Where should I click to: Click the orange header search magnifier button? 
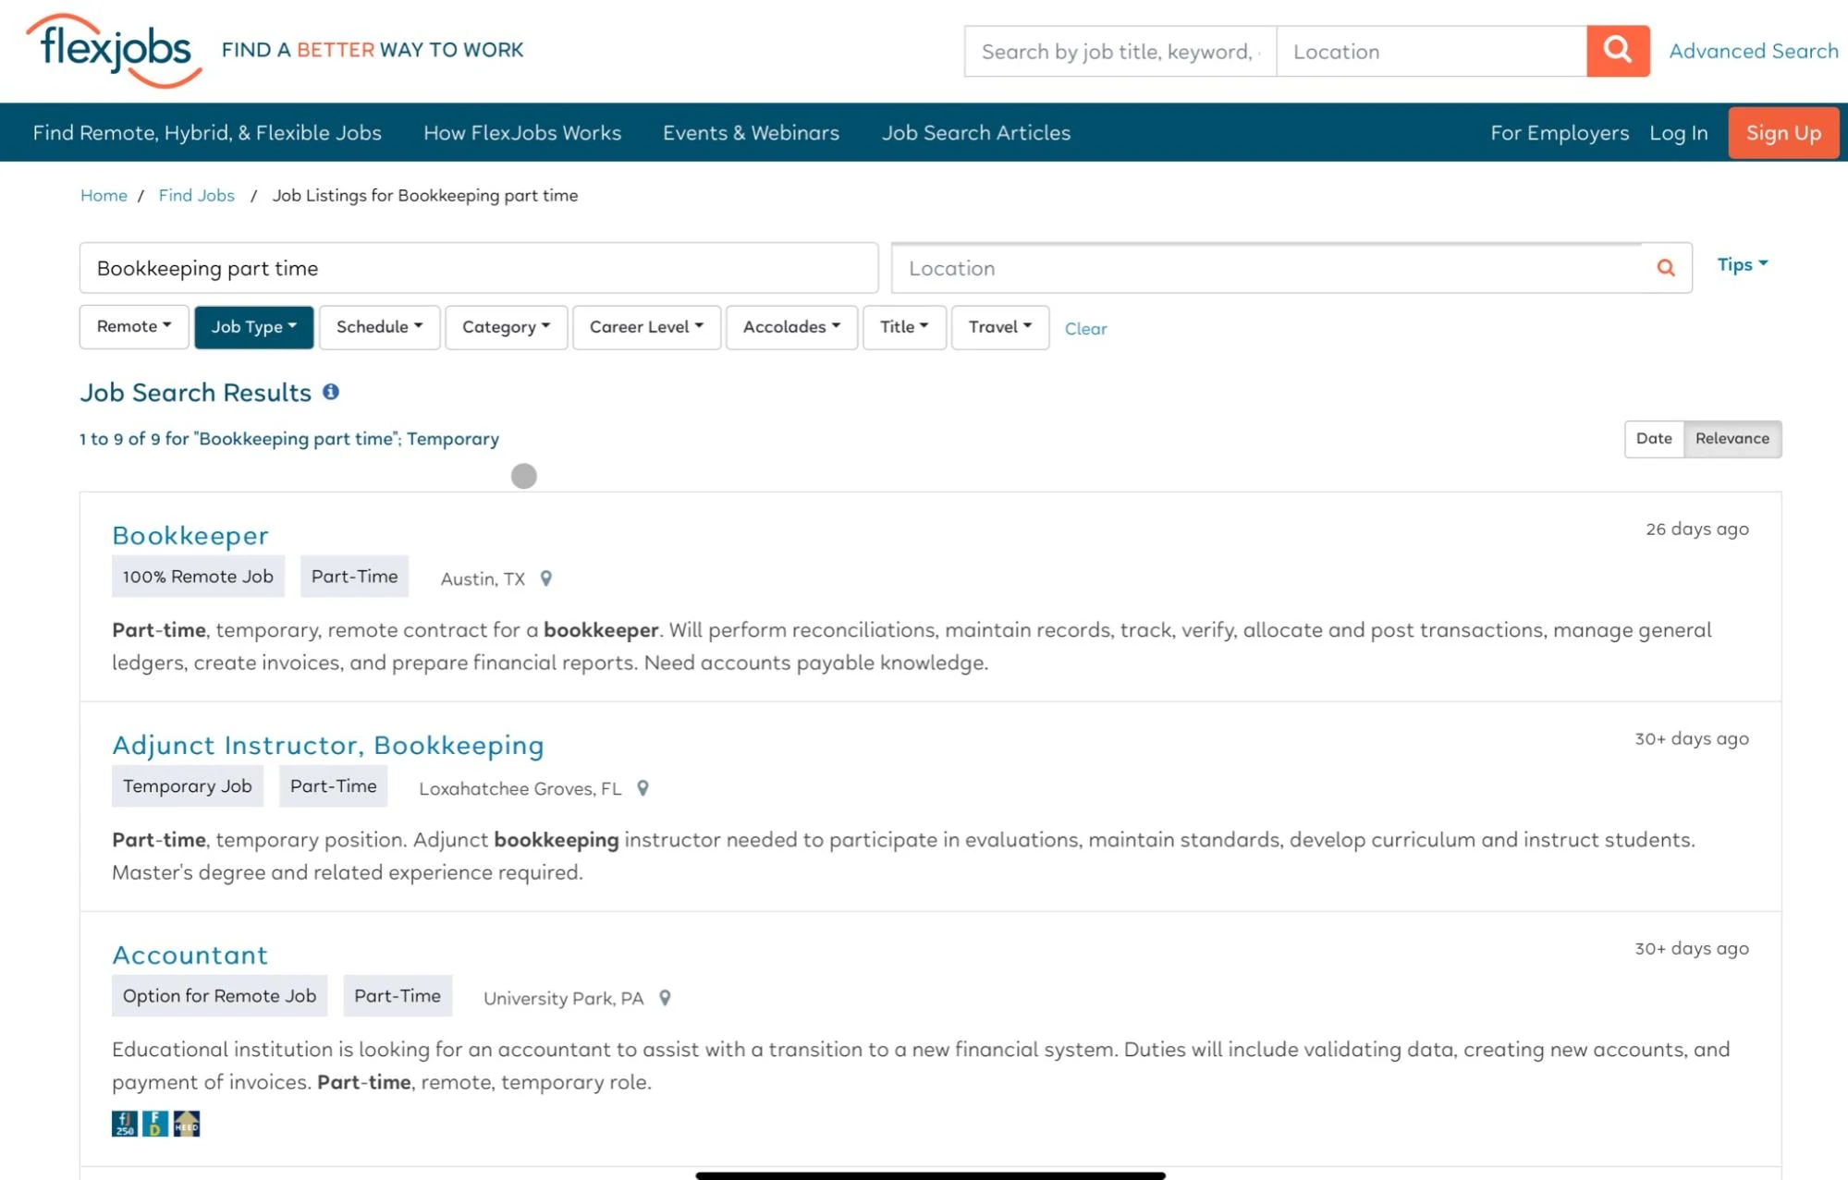pos(1617,51)
